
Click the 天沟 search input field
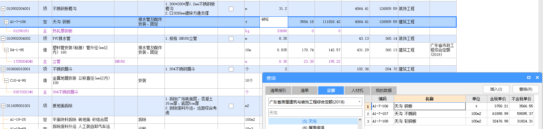point(315,113)
